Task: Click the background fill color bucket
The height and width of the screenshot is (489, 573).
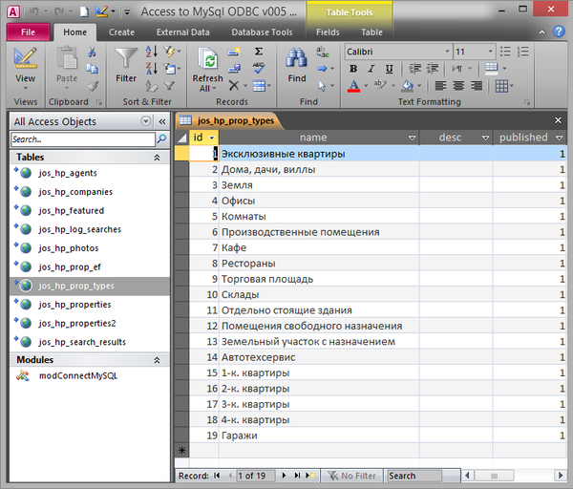Action: coord(407,86)
